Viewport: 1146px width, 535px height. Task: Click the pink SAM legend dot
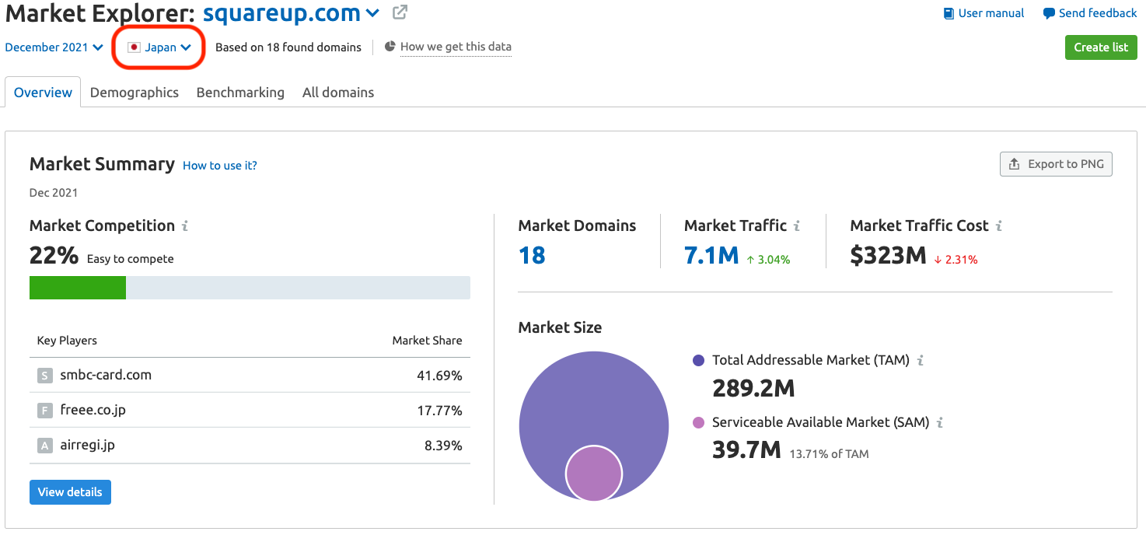(x=698, y=423)
